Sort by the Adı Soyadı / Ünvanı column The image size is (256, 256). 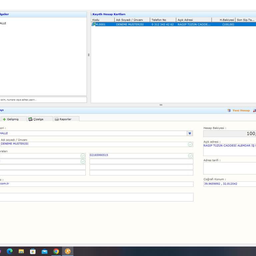tap(132, 20)
